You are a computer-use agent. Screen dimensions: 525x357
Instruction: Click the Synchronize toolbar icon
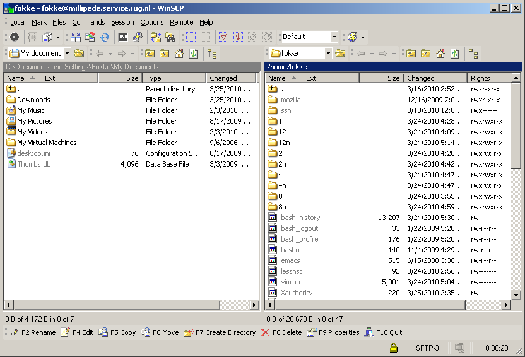tap(90, 37)
